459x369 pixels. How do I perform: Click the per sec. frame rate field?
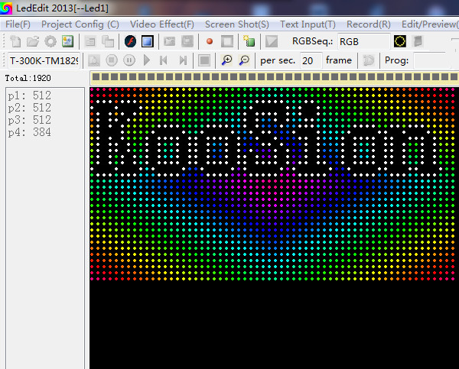(x=310, y=60)
